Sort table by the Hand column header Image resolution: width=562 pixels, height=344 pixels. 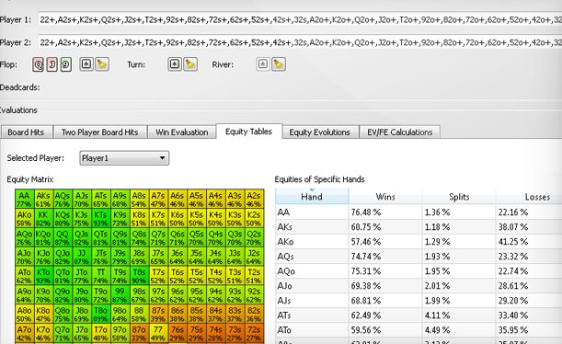[312, 197]
